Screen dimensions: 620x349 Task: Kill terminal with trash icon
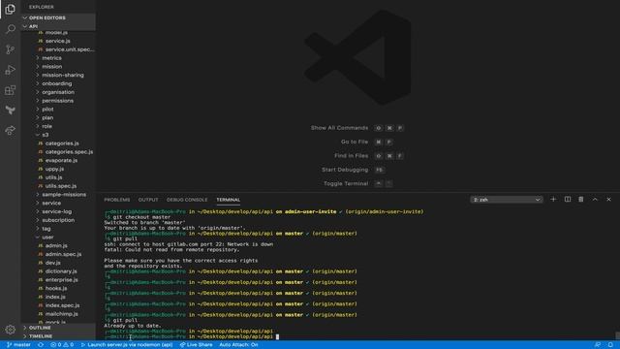pyautogui.click(x=581, y=200)
